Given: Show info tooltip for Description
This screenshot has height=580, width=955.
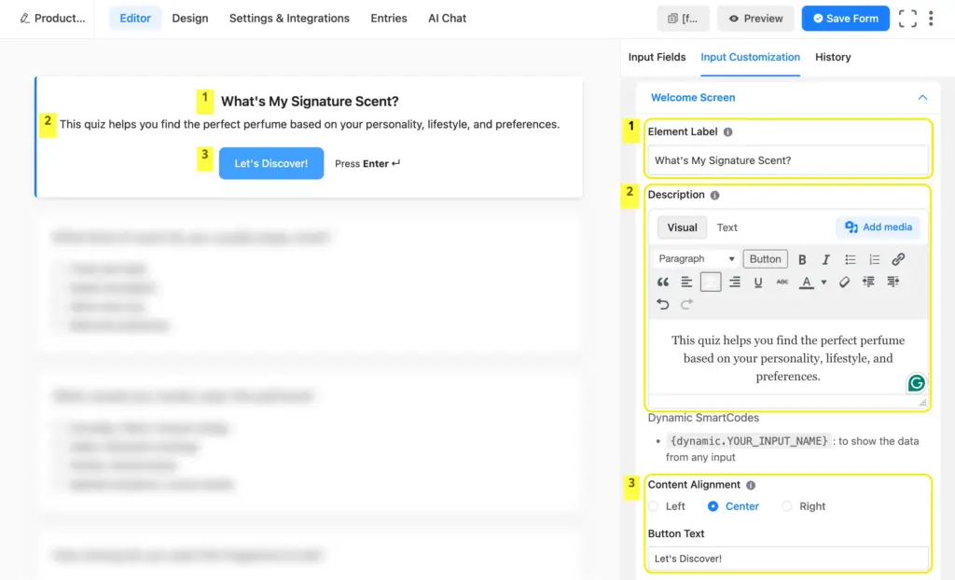Looking at the screenshot, I should point(714,195).
